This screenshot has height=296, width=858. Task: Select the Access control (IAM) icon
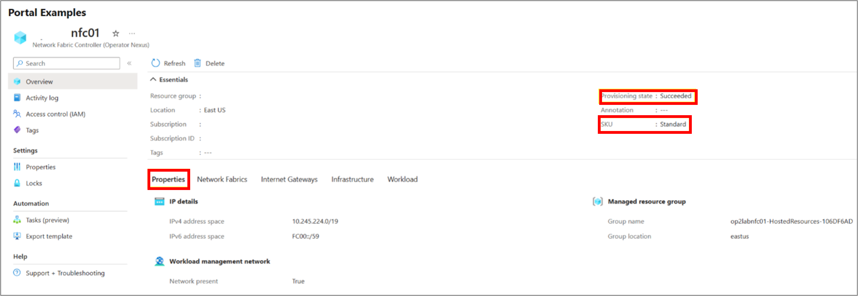coord(17,114)
